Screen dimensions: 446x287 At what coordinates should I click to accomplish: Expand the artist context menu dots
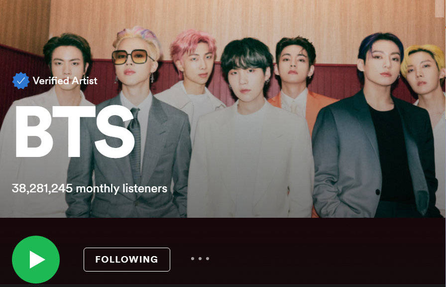coord(200,259)
